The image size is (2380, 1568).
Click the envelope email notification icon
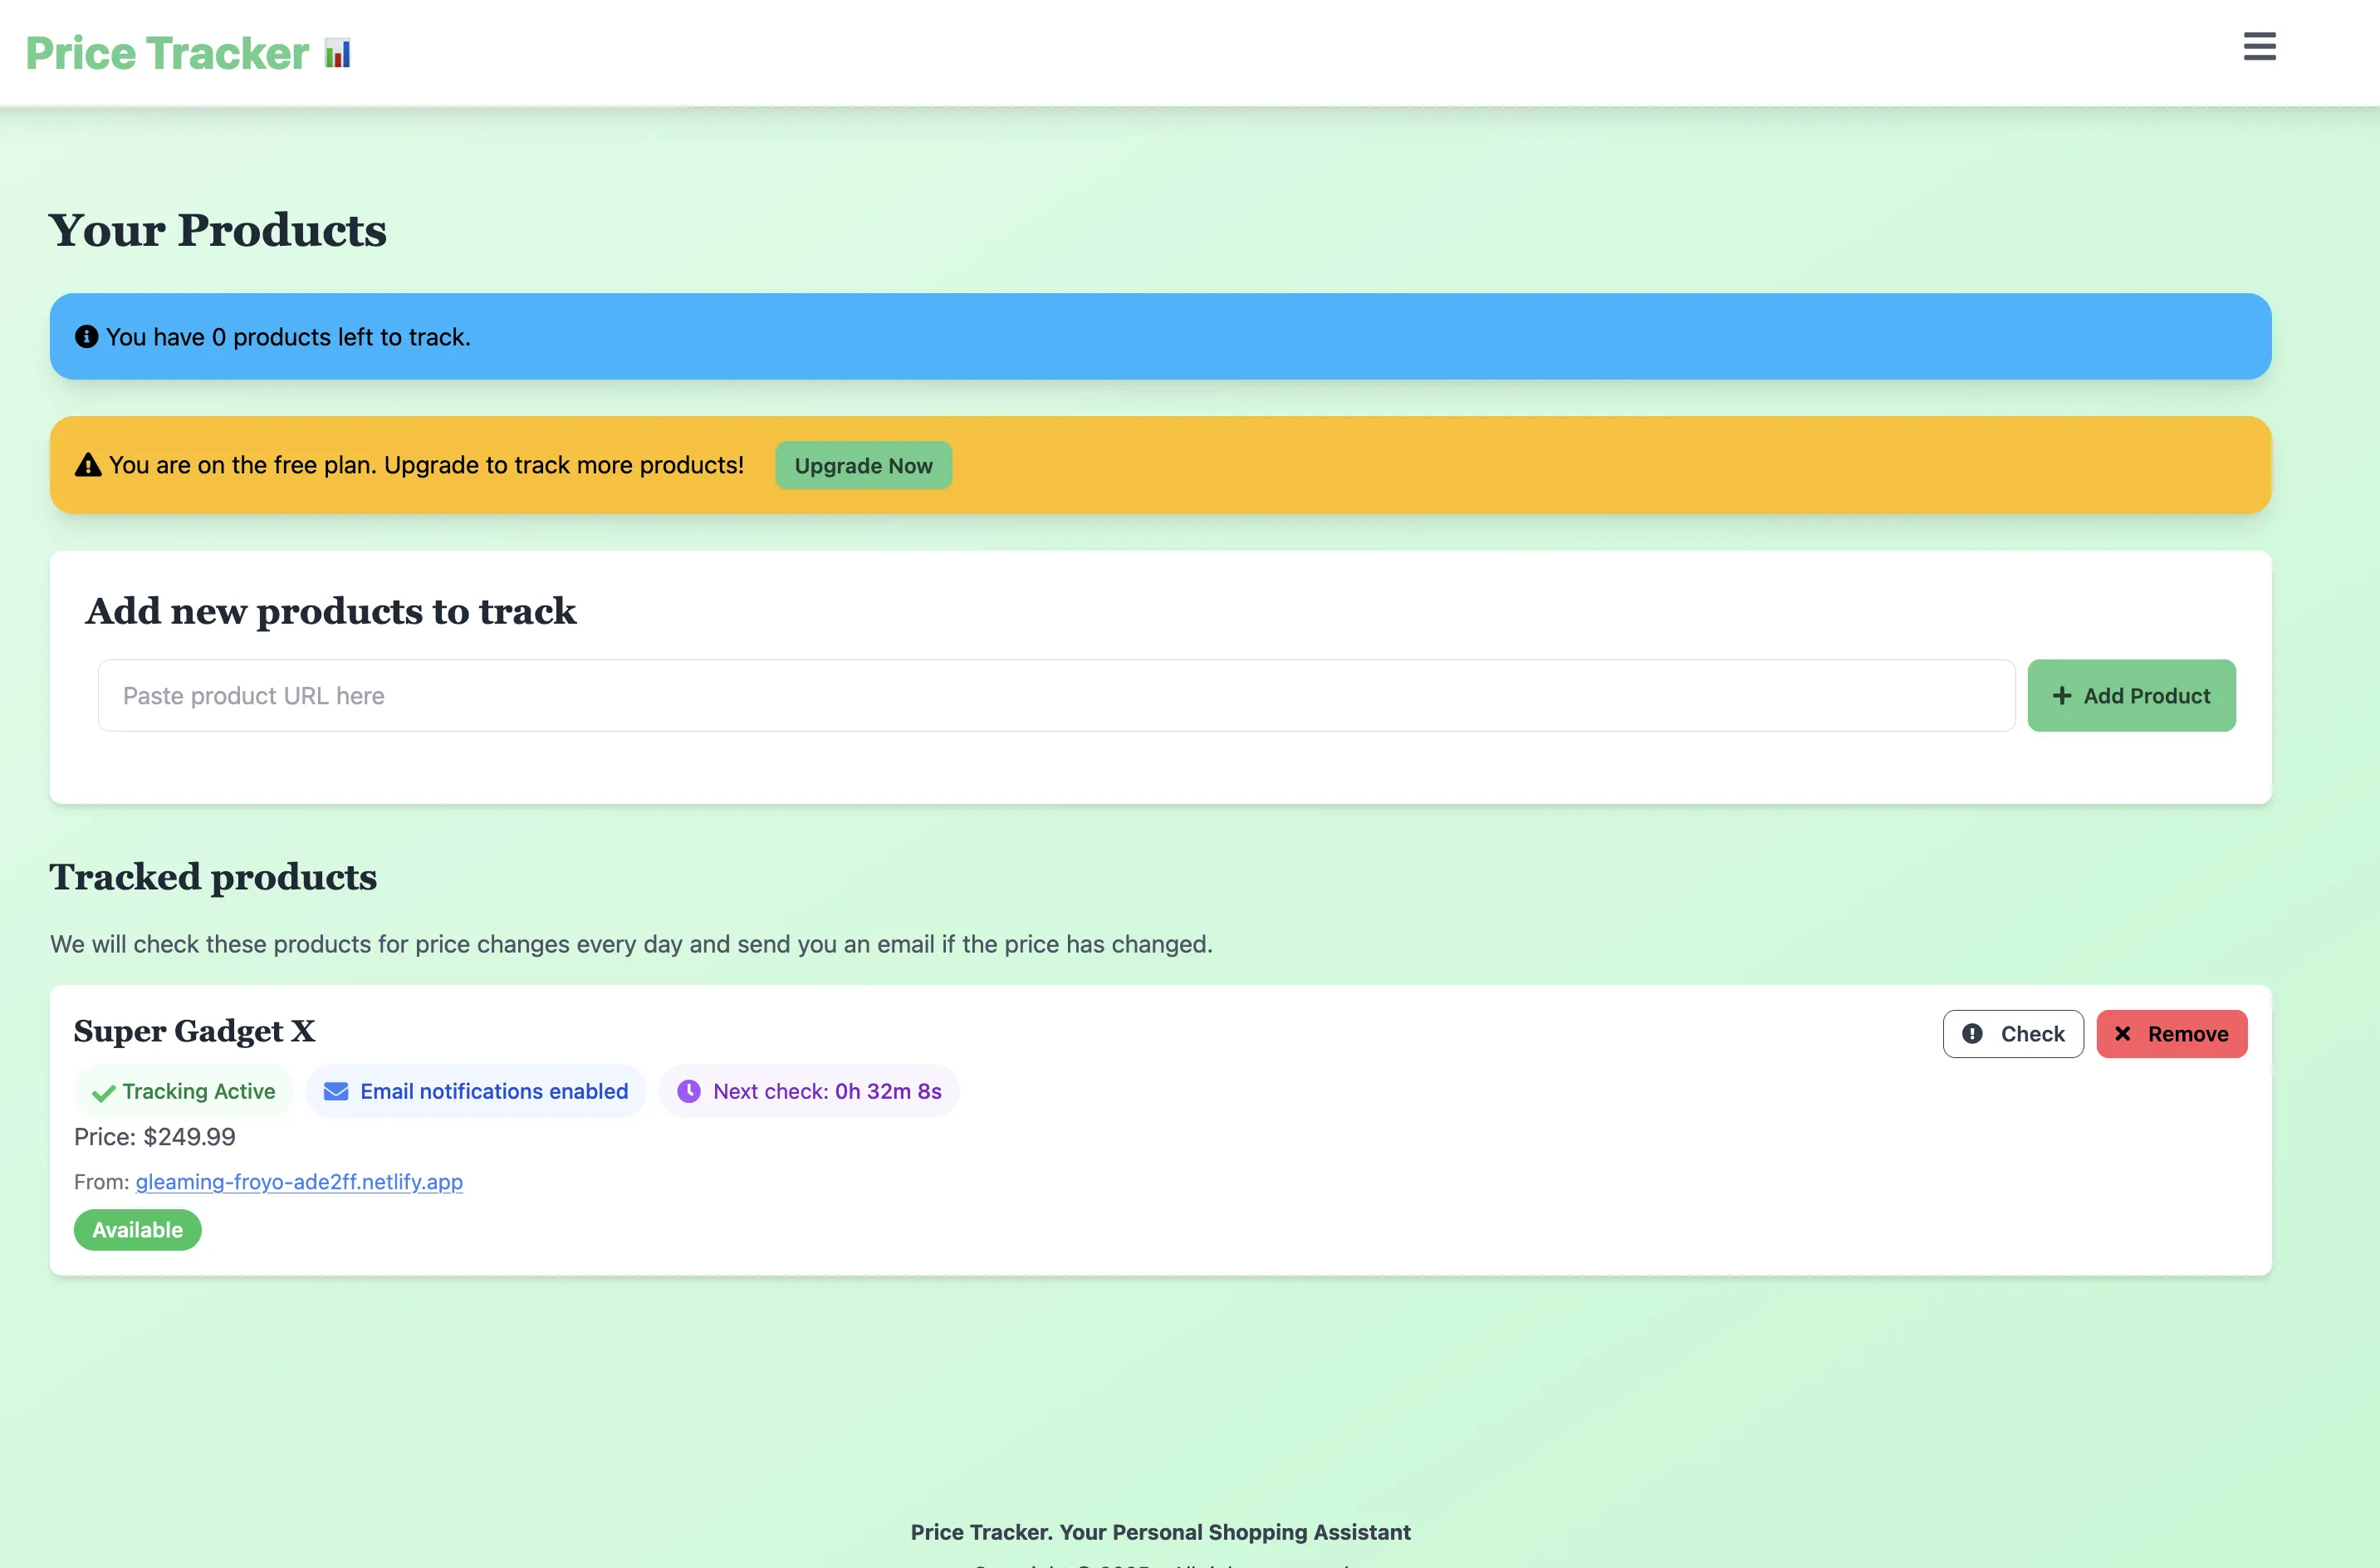point(336,1091)
